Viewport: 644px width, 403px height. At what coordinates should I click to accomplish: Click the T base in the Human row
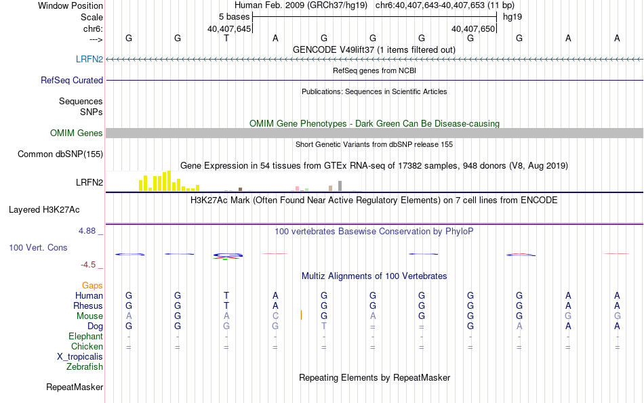(226, 295)
